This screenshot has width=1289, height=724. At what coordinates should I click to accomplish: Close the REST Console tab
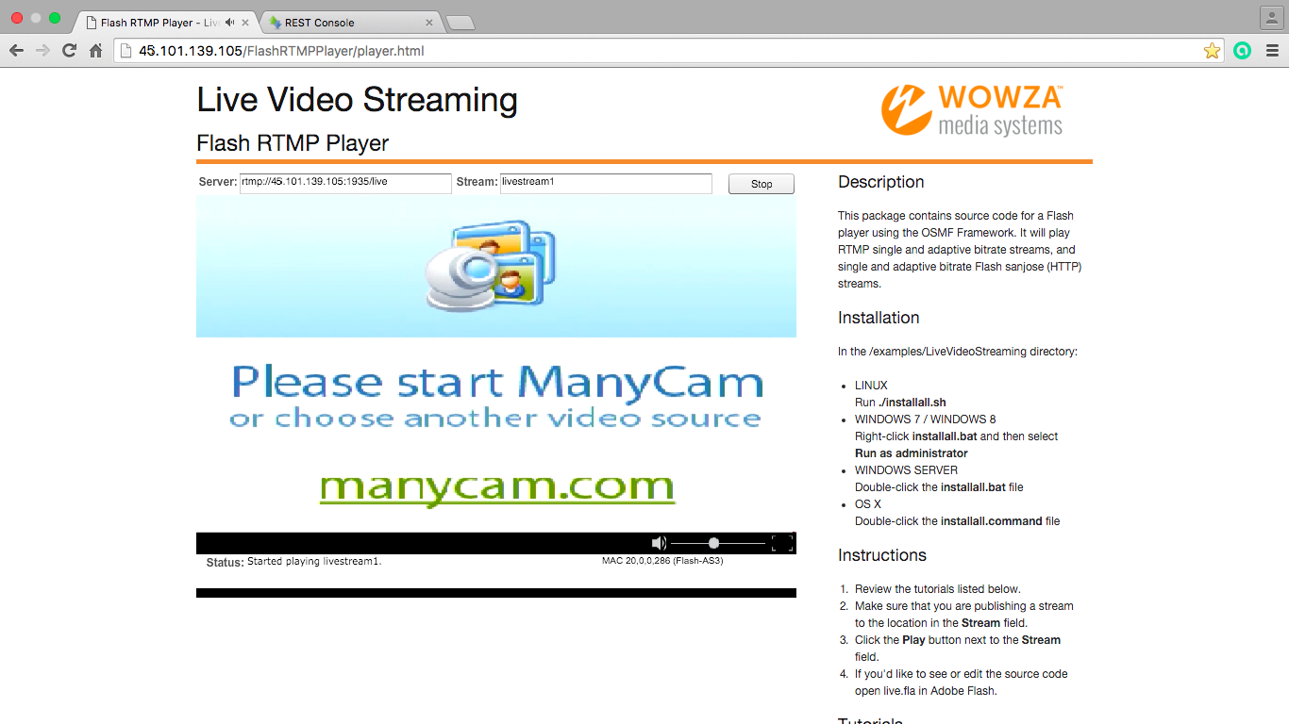[x=429, y=22]
